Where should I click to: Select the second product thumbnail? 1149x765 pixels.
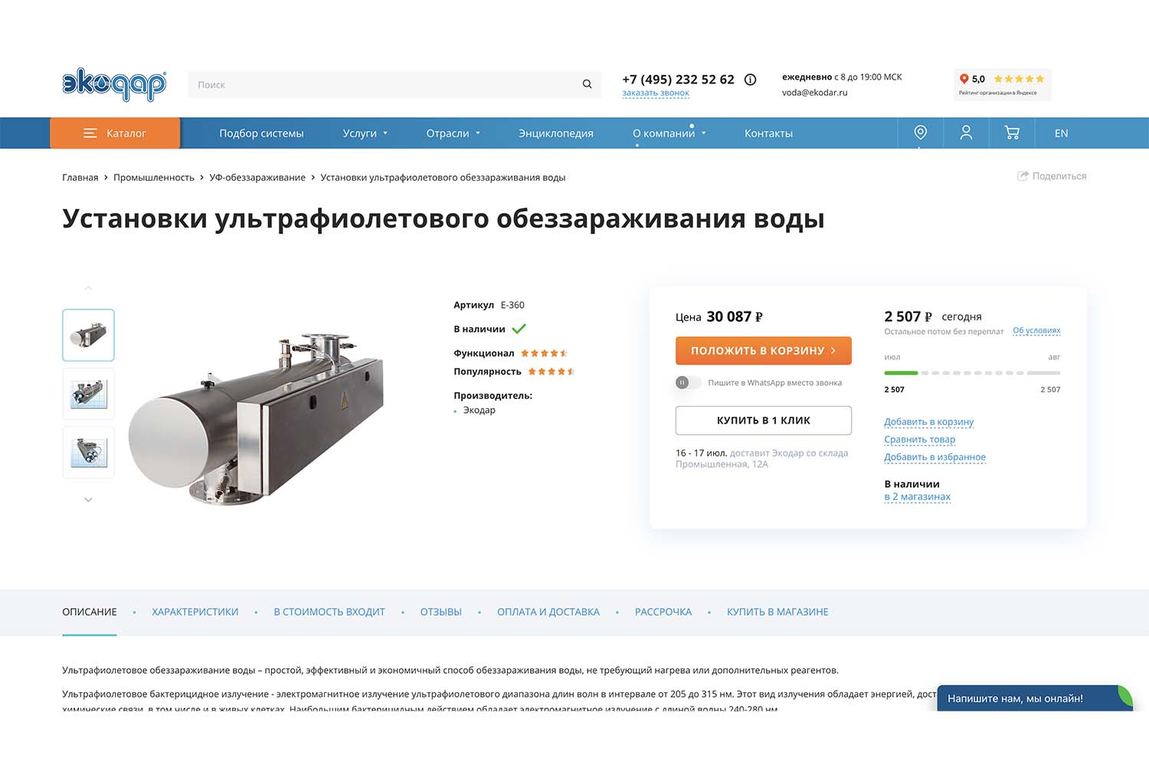(x=88, y=394)
